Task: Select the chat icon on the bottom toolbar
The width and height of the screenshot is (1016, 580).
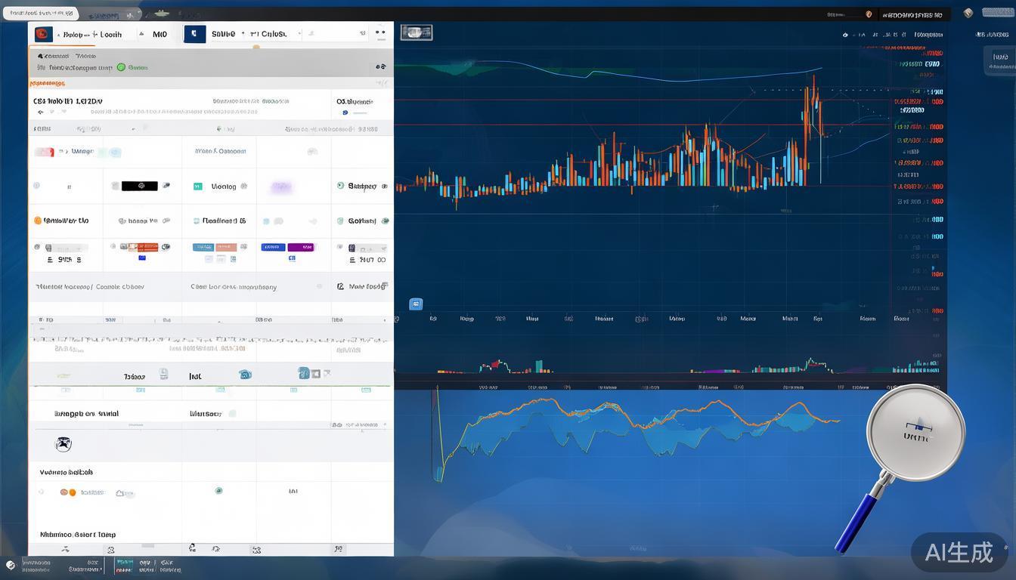Action: click(x=193, y=549)
